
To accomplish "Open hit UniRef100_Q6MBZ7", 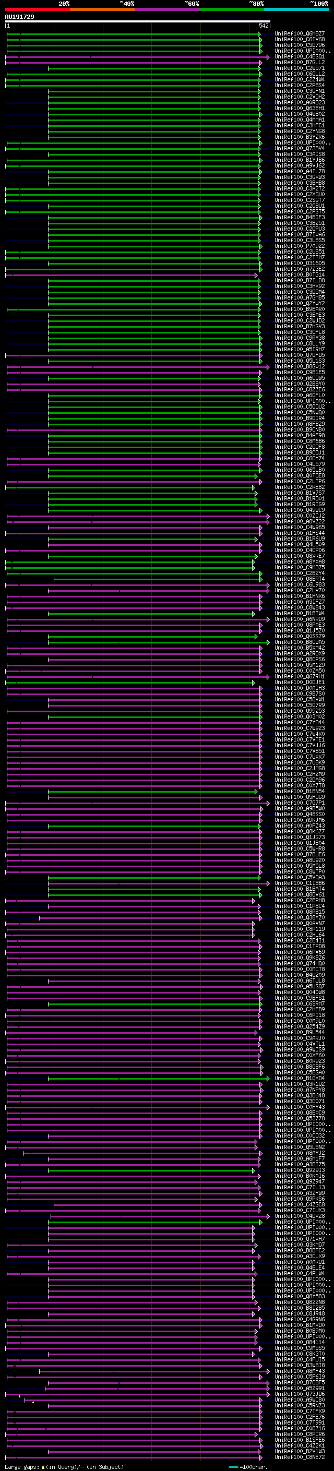I will pos(300,34).
